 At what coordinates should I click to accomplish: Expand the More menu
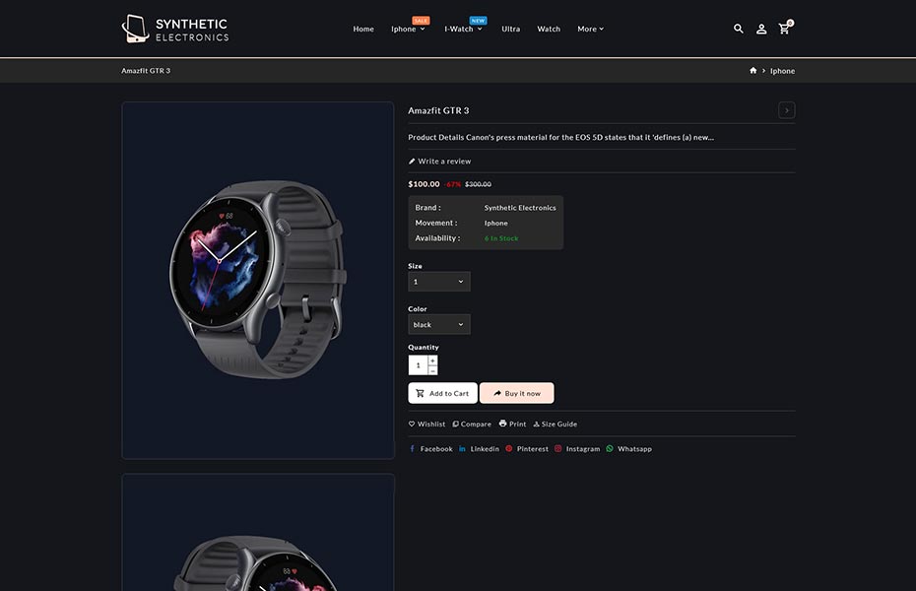(x=591, y=29)
